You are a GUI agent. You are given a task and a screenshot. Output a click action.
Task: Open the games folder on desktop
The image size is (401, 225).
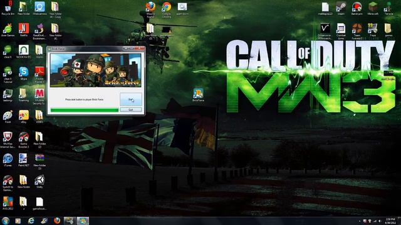click(x=388, y=30)
